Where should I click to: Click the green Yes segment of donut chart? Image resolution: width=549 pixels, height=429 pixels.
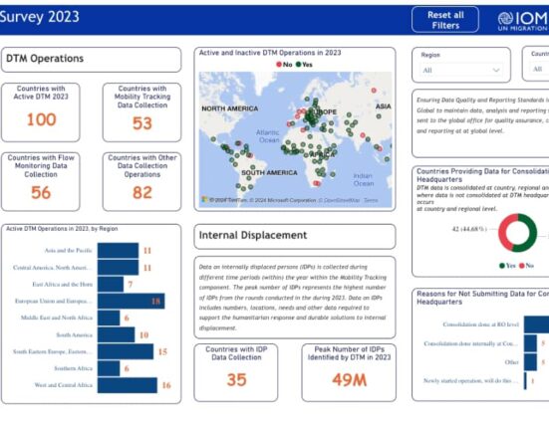point(531,233)
